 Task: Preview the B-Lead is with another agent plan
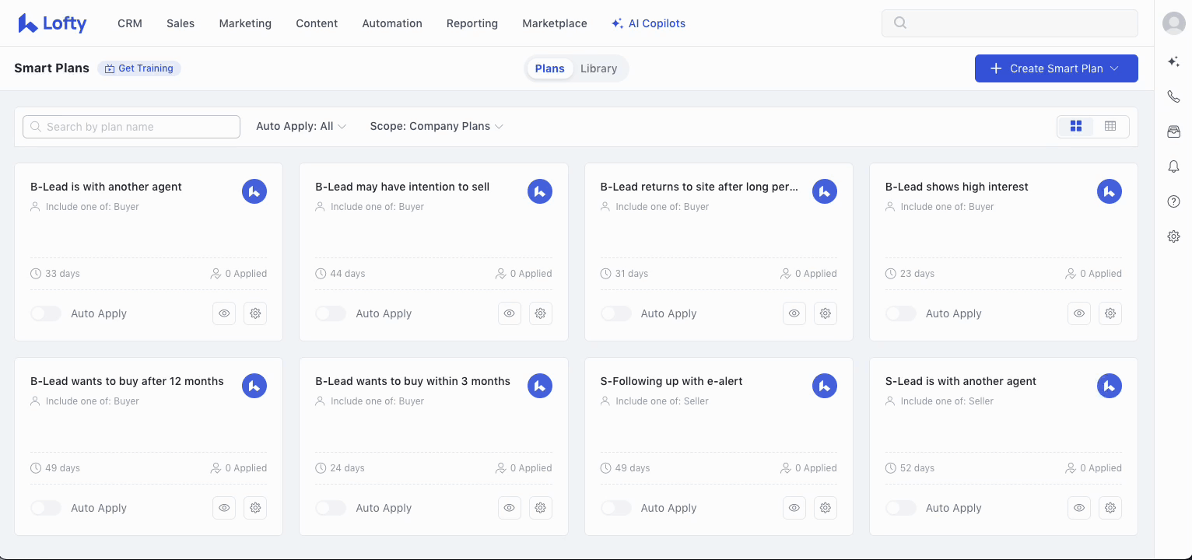point(224,313)
